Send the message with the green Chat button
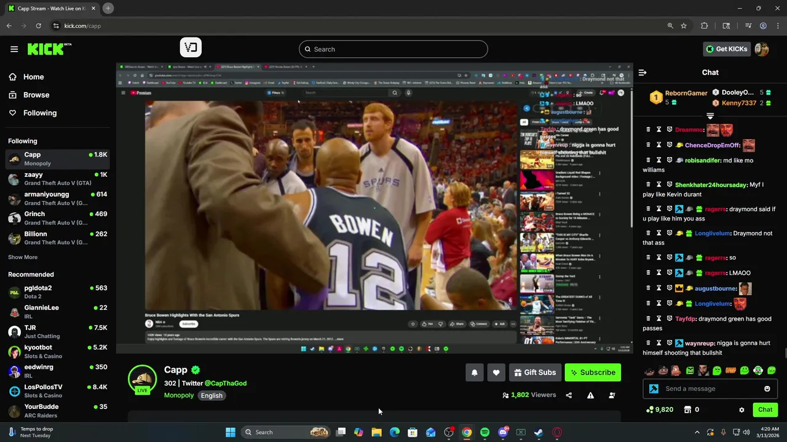This screenshot has height=442, width=787. point(765,409)
